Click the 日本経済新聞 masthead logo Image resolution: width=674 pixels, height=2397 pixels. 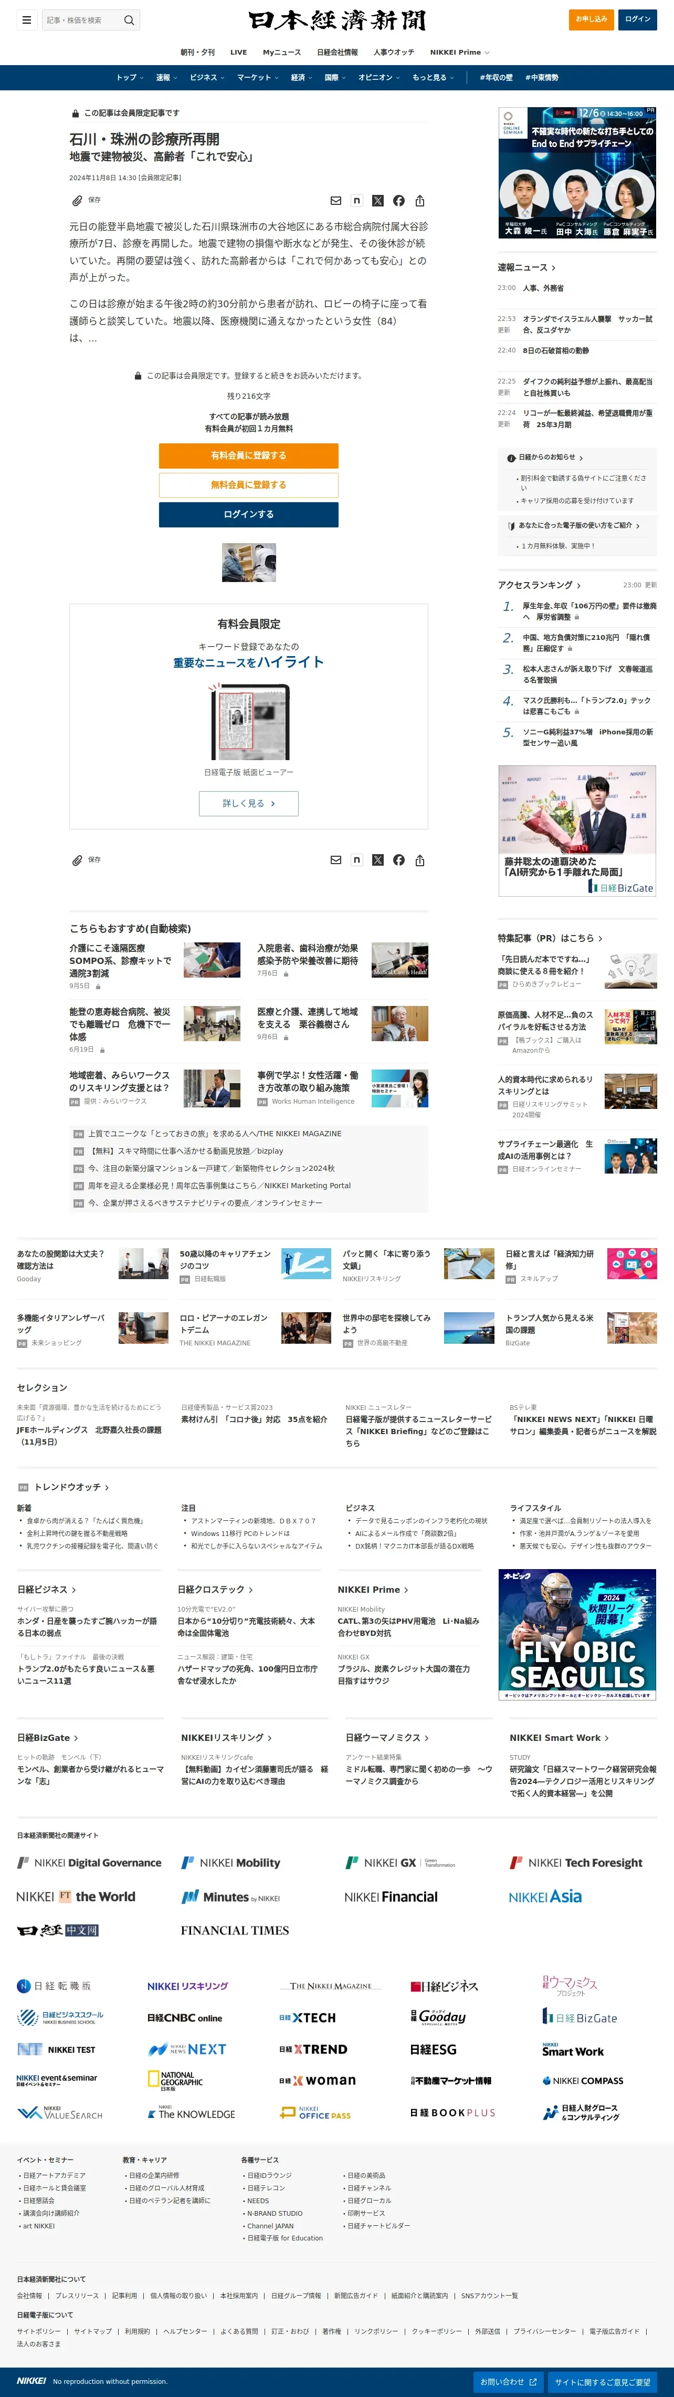pyautogui.click(x=336, y=19)
